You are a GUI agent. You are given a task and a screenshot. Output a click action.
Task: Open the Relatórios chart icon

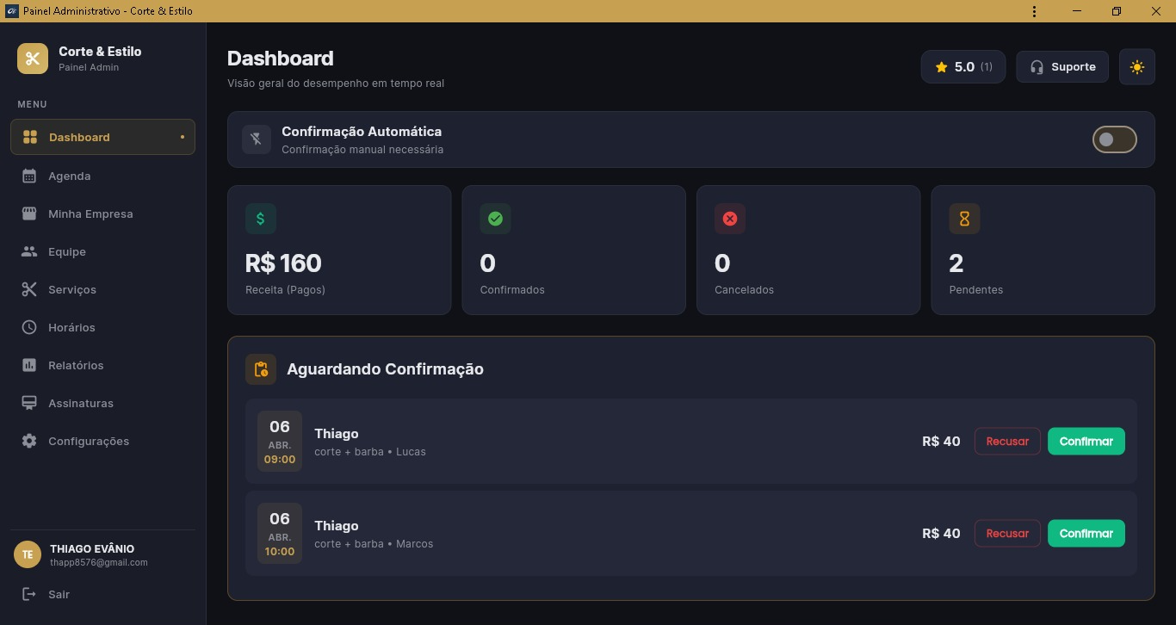click(28, 364)
